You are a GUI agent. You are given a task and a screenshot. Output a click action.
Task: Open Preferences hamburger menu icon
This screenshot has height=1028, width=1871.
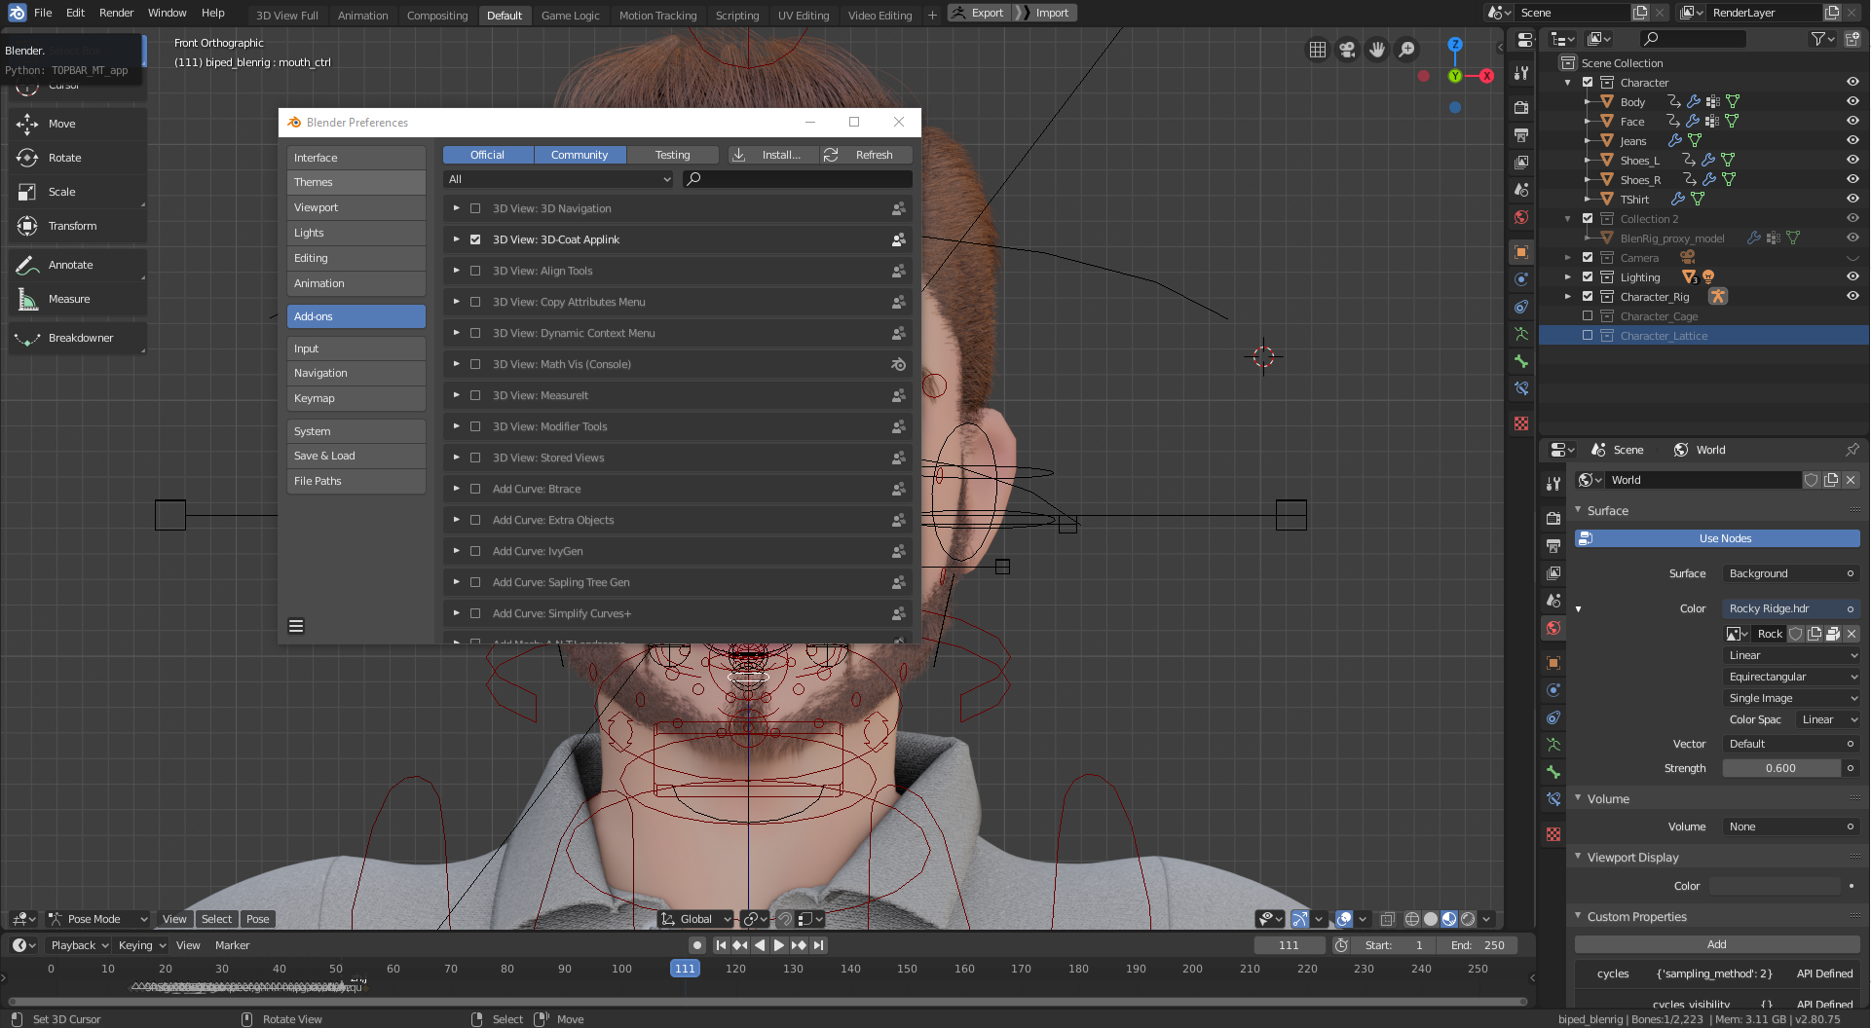pyautogui.click(x=296, y=626)
